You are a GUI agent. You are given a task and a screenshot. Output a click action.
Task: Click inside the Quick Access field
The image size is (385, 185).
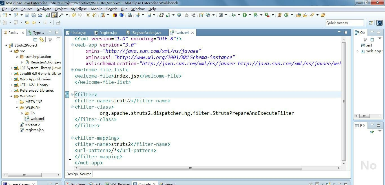[344, 23]
